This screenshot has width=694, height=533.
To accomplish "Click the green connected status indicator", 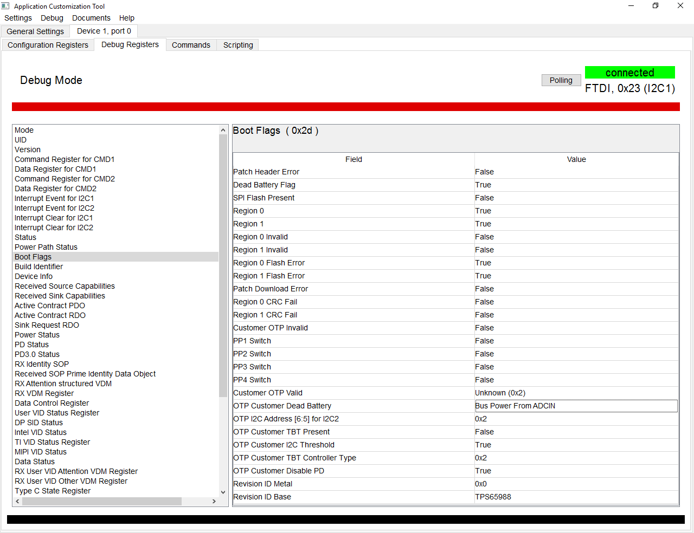I will tap(629, 72).
